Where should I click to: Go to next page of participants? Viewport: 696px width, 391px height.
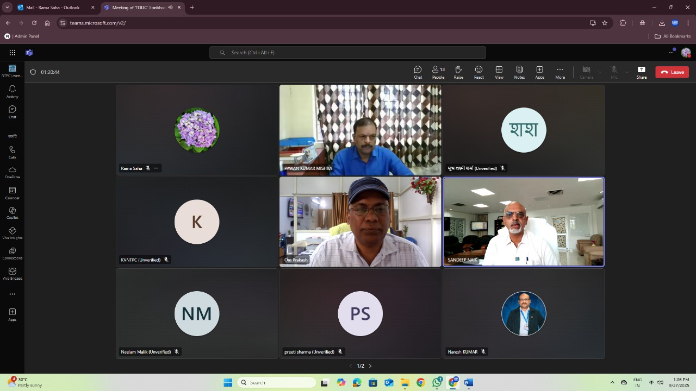[x=370, y=366]
